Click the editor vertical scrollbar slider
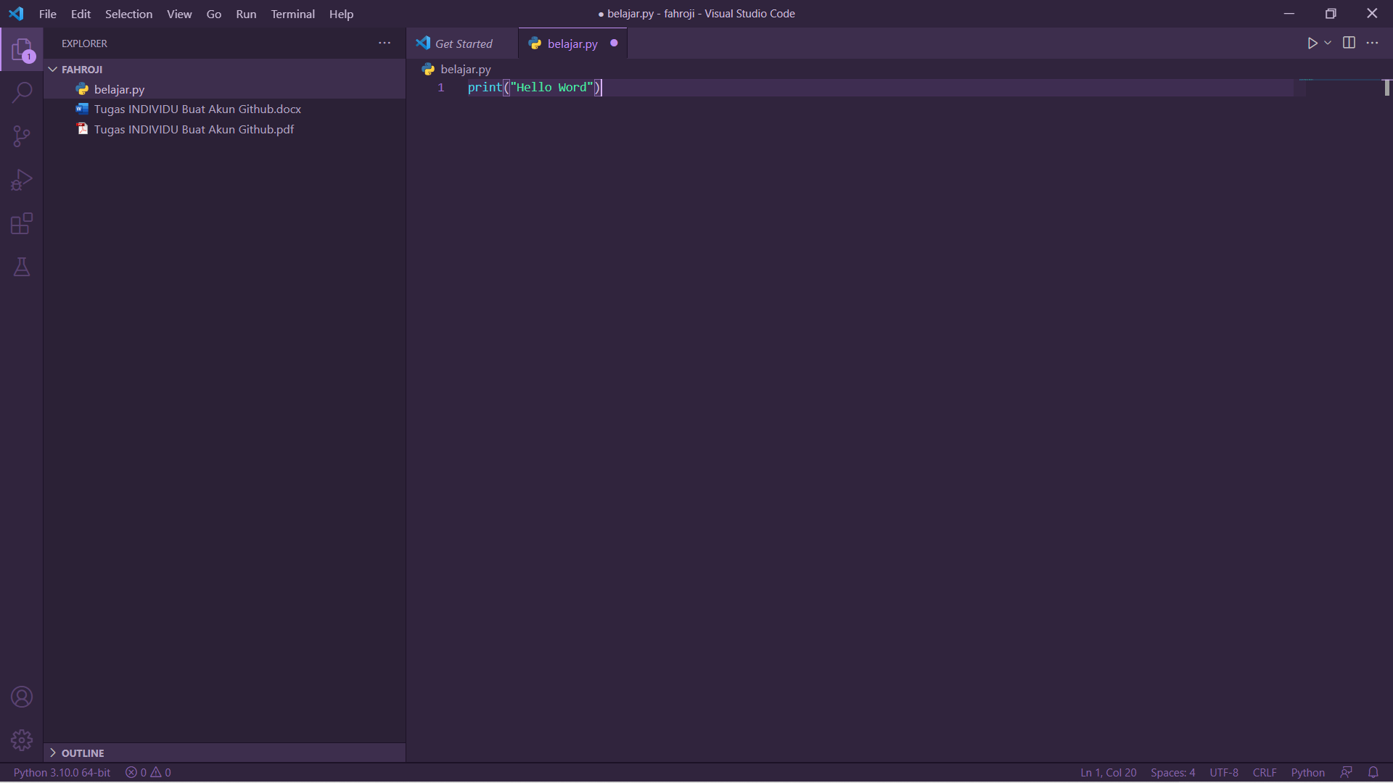 pyautogui.click(x=1386, y=88)
